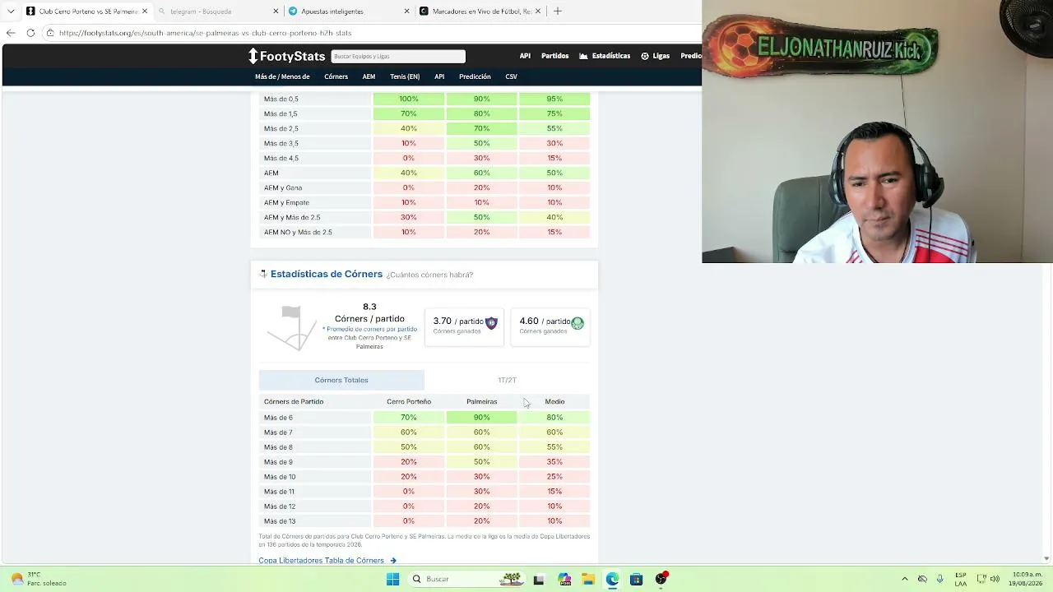Image resolution: width=1053 pixels, height=592 pixels.
Task: Click the Medio column header
Action: tap(554, 401)
